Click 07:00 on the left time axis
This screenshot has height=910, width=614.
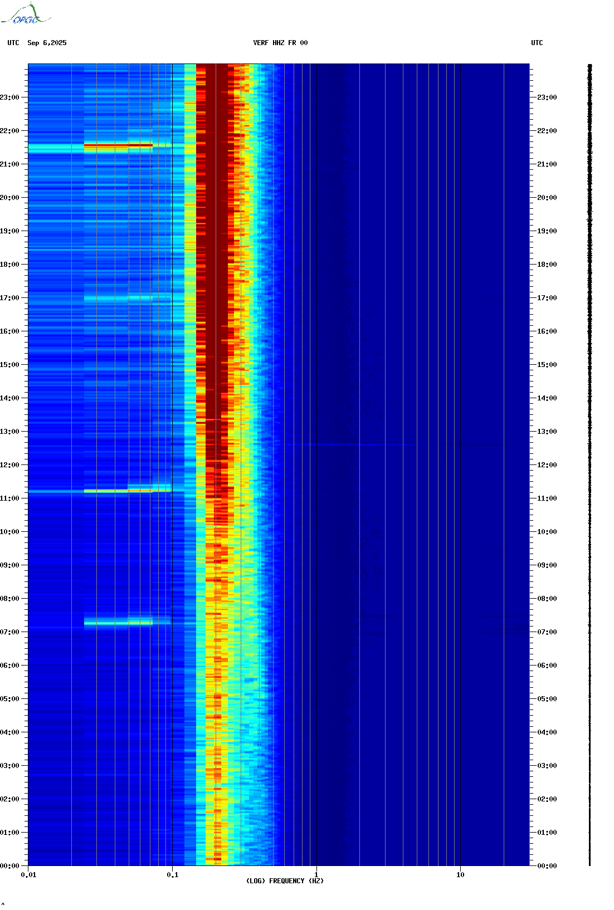(9, 632)
